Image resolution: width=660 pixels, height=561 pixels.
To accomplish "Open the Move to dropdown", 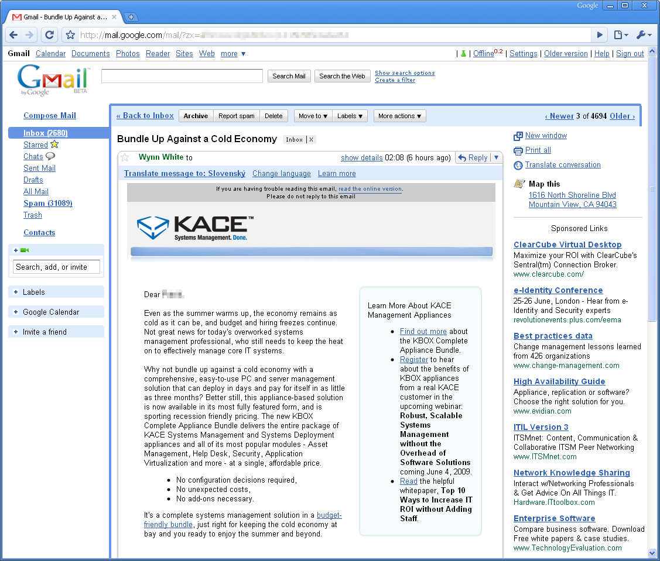I will (x=313, y=116).
